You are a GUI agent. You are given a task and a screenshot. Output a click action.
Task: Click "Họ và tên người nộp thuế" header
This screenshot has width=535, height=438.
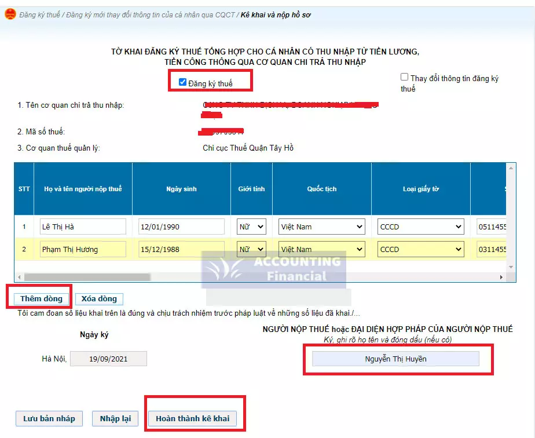pyautogui.click(x=83, y=189)
